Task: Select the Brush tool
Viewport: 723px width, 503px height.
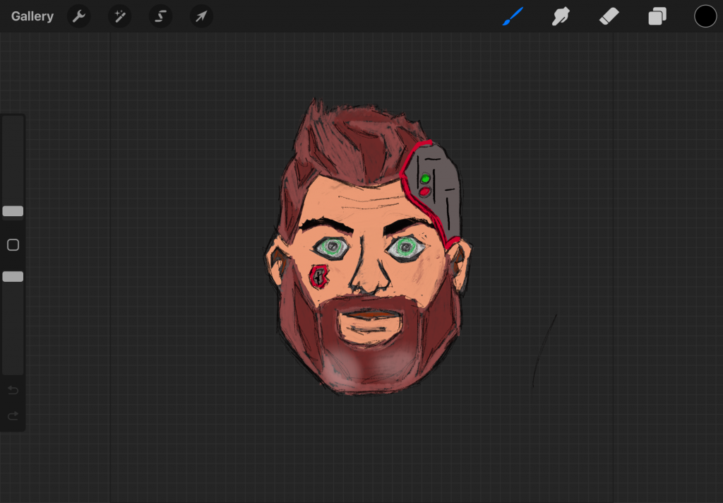Action: pyautogui.click(x=513, y=16)
